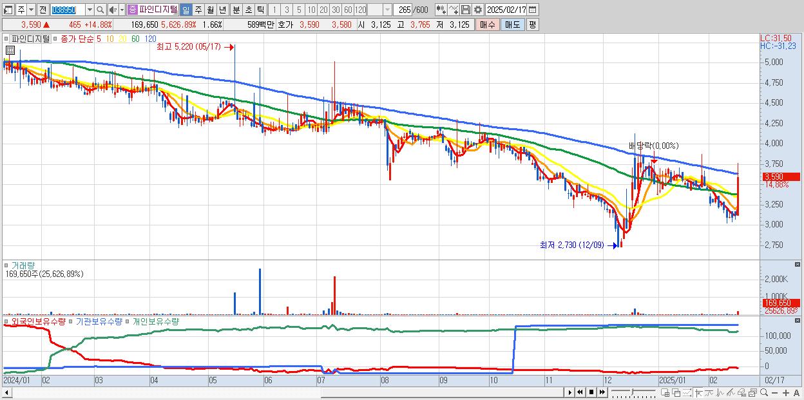Click the crosshair cursor icon at bottom
This screenshot has width=804, height=400.
click(698, 392)
